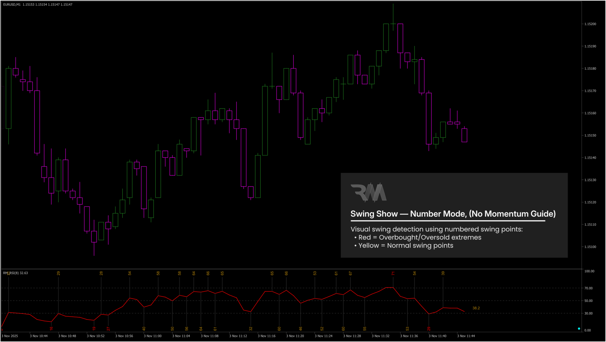This screenshot has width=606, height=342.
Task: Click the red swing low number 16
Action: (51, 329)
